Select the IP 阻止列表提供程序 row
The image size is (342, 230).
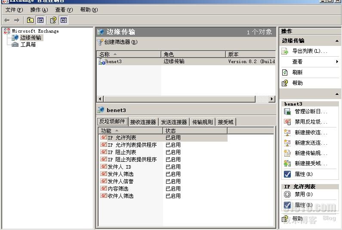click(x=163, y=160)
